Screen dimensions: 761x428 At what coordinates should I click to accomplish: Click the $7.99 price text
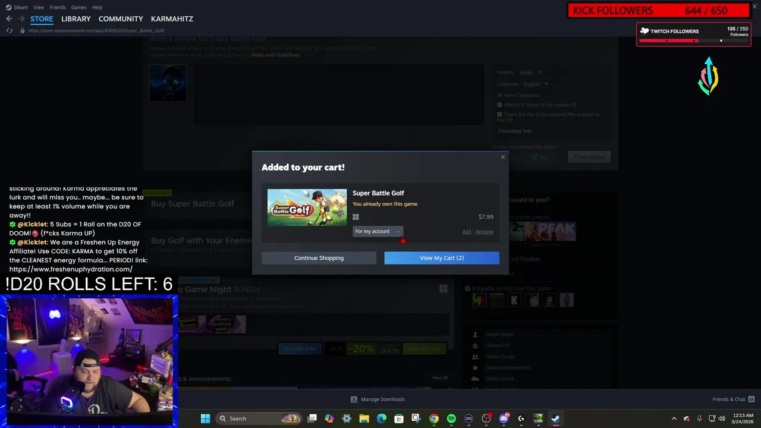pyautogui.click(x=486, y=217)
